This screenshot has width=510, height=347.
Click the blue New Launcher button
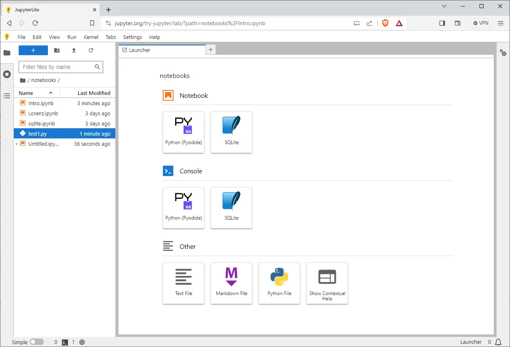[33, 50]
